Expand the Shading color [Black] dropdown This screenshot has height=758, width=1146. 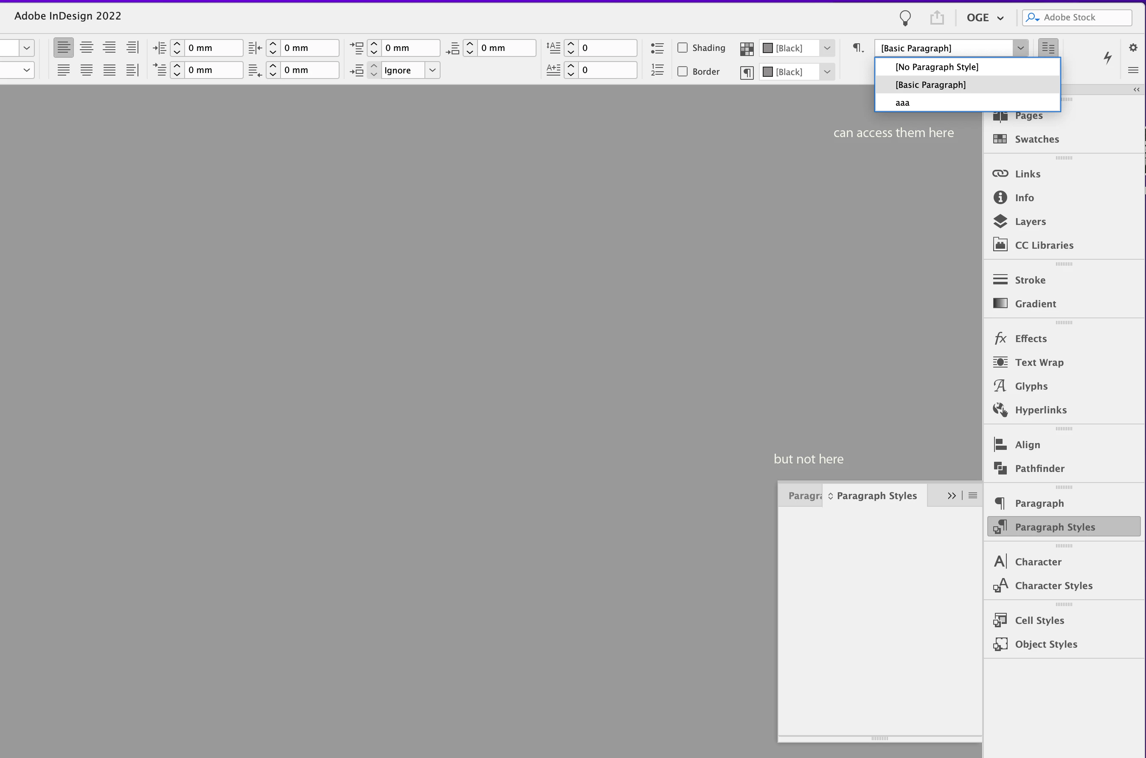pyautogui.click(x=826, y=48)
